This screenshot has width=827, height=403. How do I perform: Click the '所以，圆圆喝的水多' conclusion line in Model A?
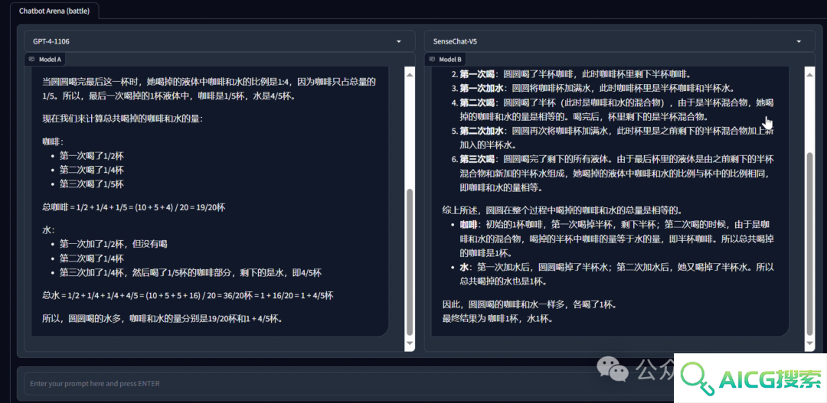click(x=162, y=318)
